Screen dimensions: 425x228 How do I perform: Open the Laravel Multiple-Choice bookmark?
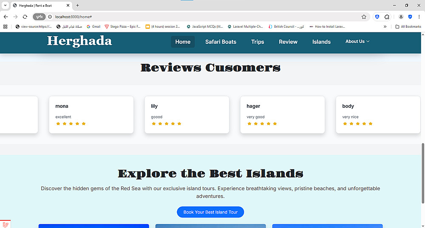246,27
